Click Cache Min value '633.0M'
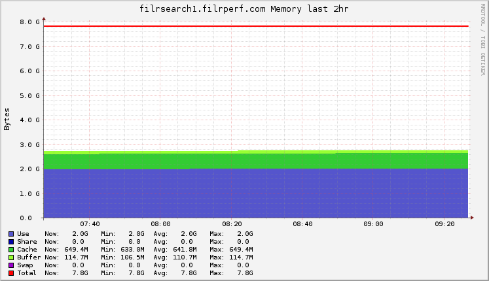This screenshot has height=281, width=489. pyautogui.click(x=132, y=250)
